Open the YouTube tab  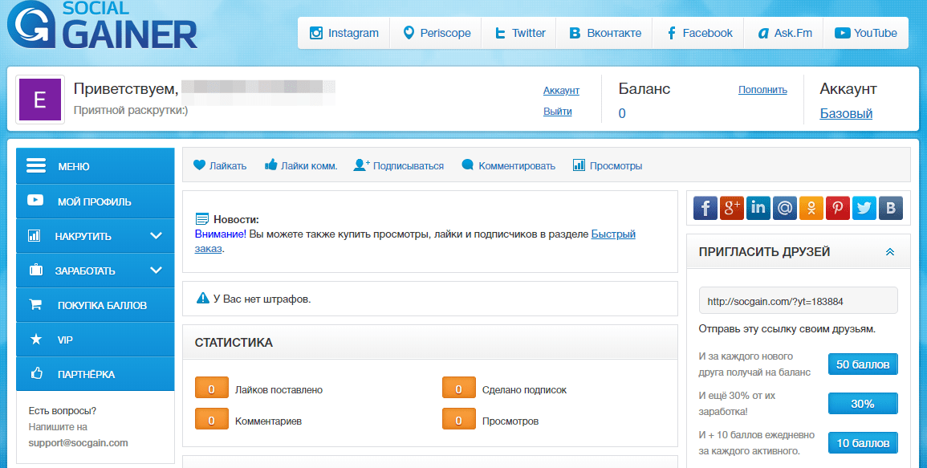click(865, 33)
